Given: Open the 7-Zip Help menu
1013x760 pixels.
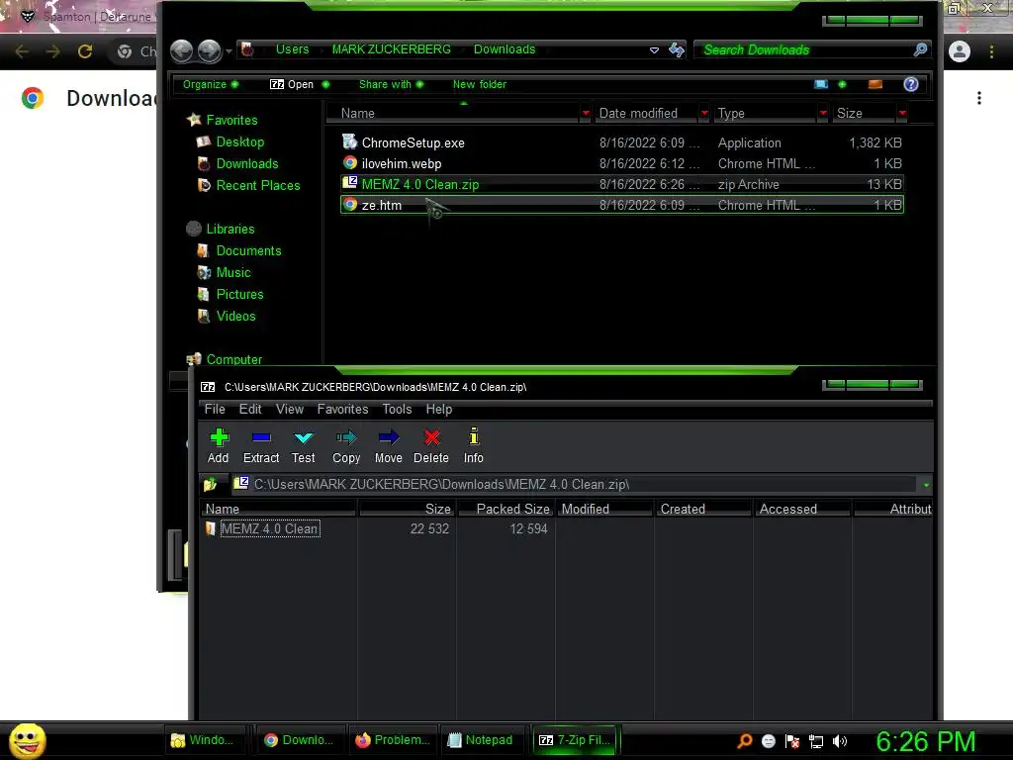Looking at the screenshot, I should pyautogui.click(x=438, y=409).
